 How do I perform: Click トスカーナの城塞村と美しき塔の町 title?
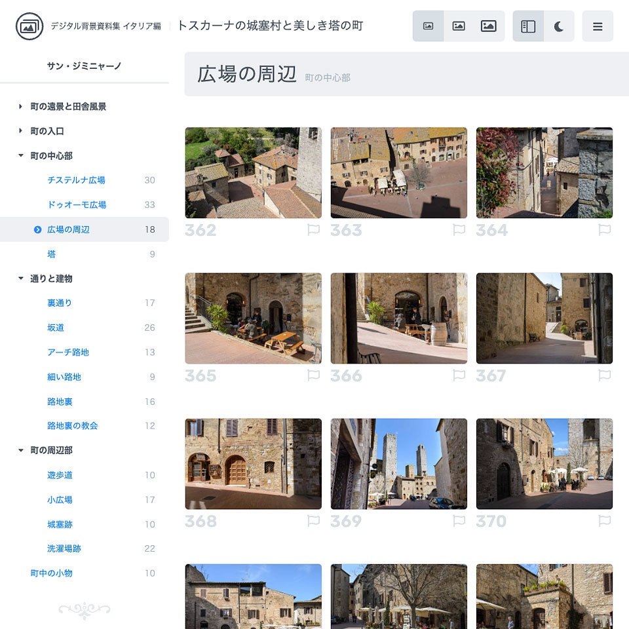click(270, 26)
